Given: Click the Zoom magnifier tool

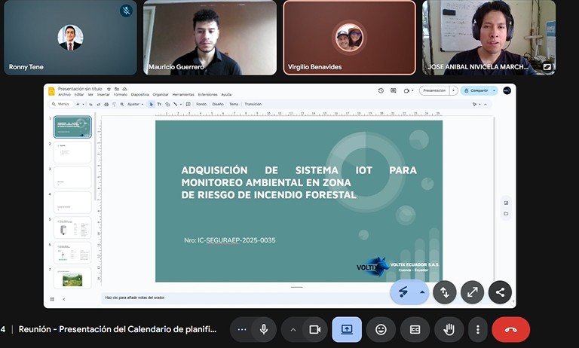Looking at the screenshot, I should pyautogui.click(x=122, y=105).
